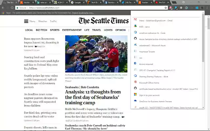Open the Azure-Samples active-directory GitHub entry

point(166,39)
